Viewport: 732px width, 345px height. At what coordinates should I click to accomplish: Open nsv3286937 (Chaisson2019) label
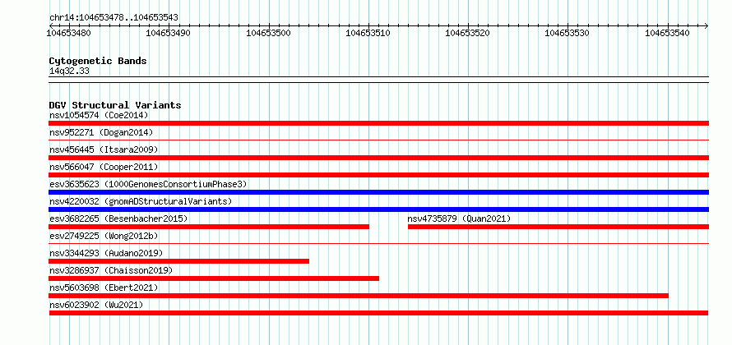click(x=111, y=270)
